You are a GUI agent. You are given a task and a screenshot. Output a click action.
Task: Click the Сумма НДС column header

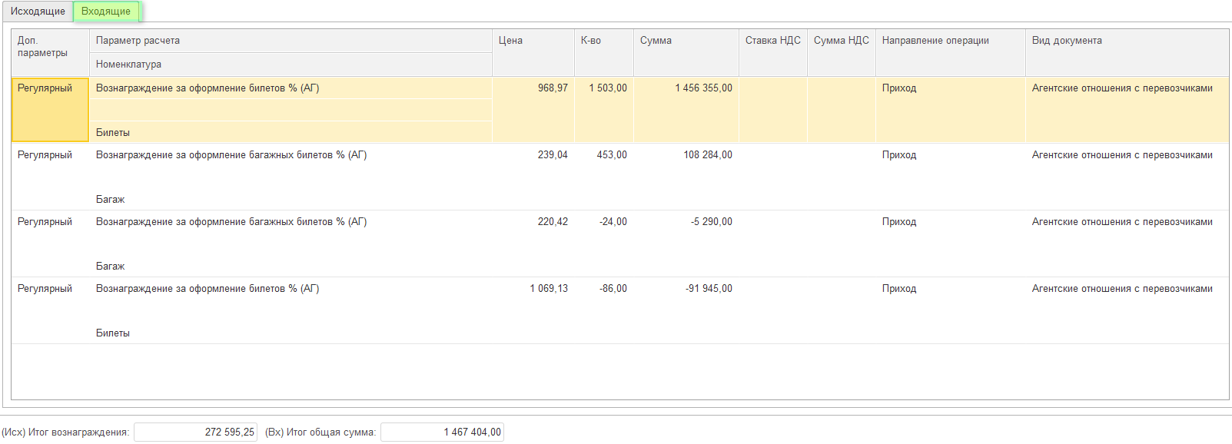(841, 41)
